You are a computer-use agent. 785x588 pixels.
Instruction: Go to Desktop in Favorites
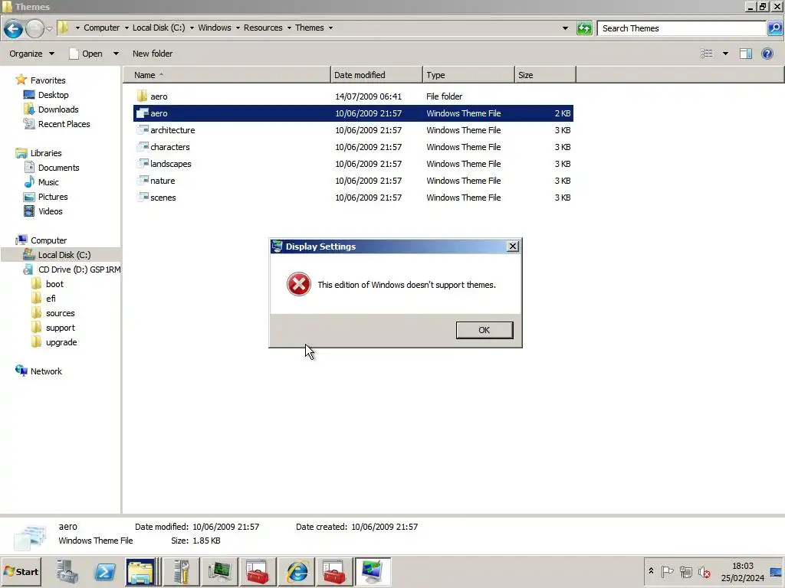[46, 94]
